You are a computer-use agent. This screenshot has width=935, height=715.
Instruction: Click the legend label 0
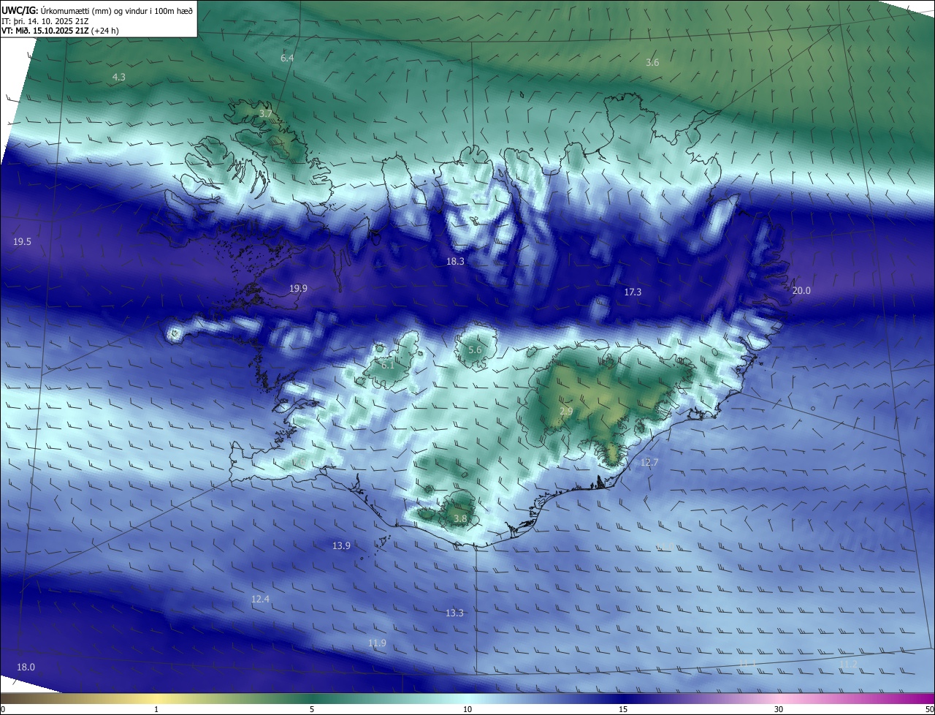click(3, 709)
